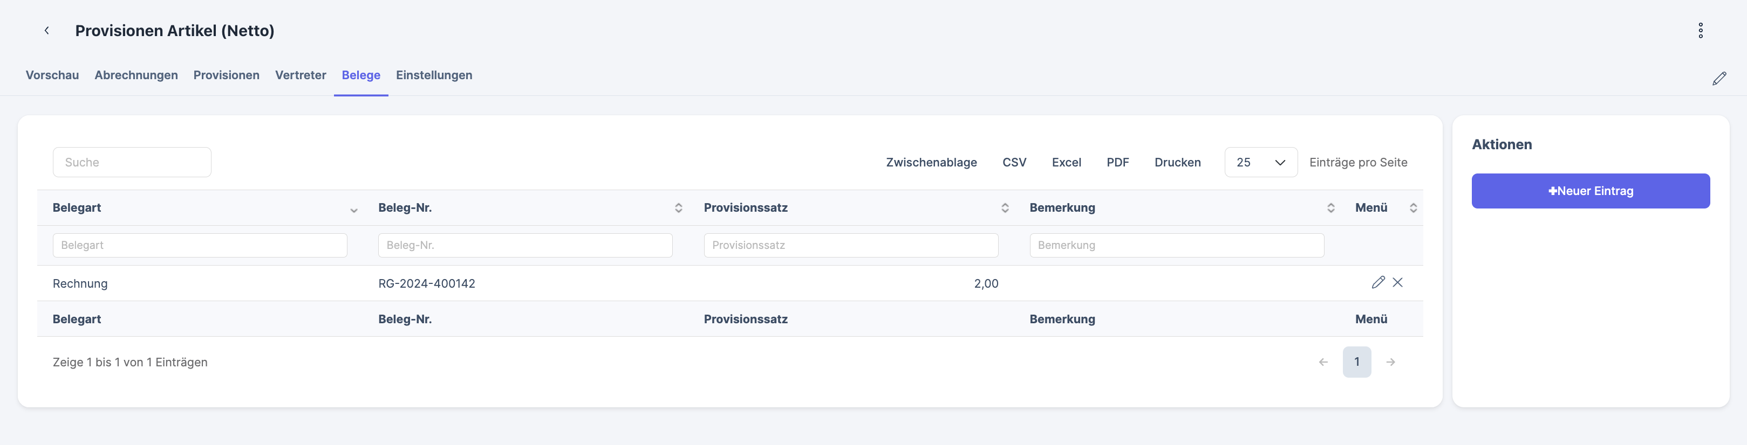This screenshot has height=445, width=1747.
Task: Click the pencil edit icon below options menu
Action: coord(1718,79)
